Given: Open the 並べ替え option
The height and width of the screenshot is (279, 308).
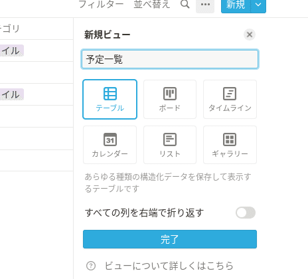Looking at the screenshot, I should pyautogui.click(x=152, y=4).
